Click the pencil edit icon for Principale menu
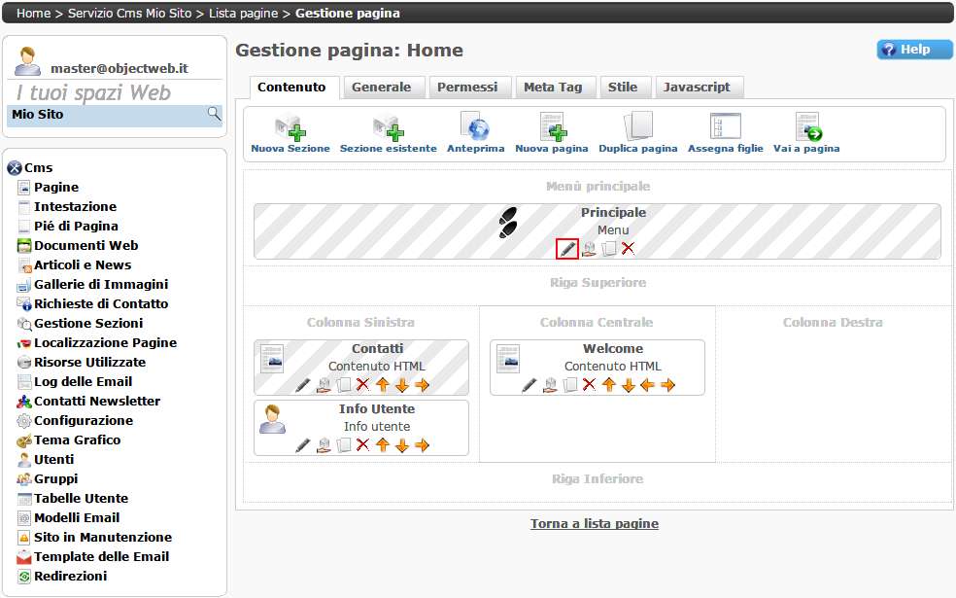 [567, 249]
